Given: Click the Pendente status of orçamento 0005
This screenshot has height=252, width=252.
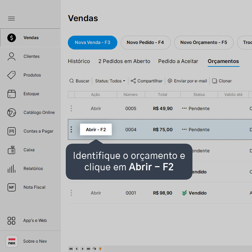Looking at the screenshot, I should click(x=196, y=108).
